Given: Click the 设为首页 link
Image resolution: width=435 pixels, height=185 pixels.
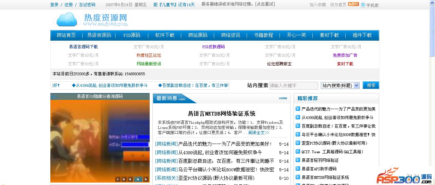Looking at the screenshot, I should point(338,5).
